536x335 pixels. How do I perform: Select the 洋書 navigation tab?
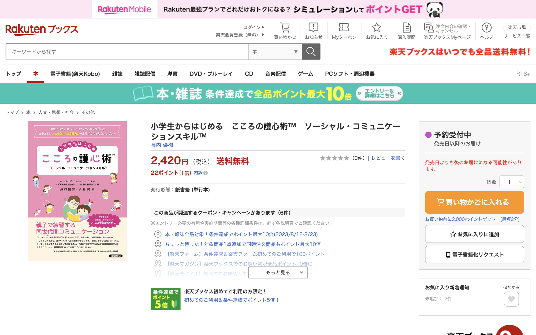(172, 74)
